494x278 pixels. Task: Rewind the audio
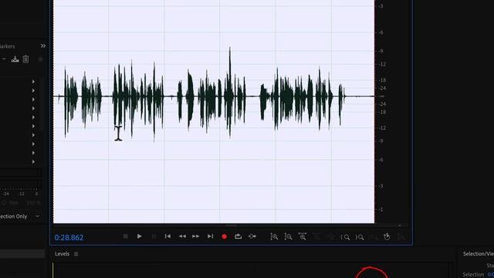click(x=182, y=236)
